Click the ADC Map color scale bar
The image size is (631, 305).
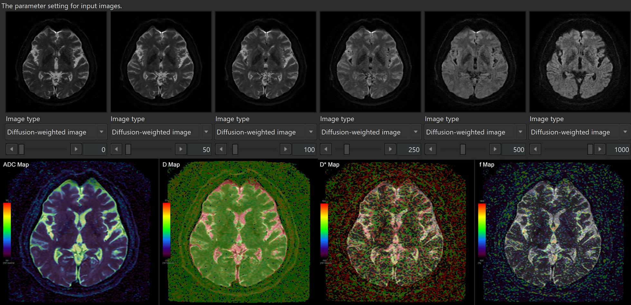click(x=7, y=230)
